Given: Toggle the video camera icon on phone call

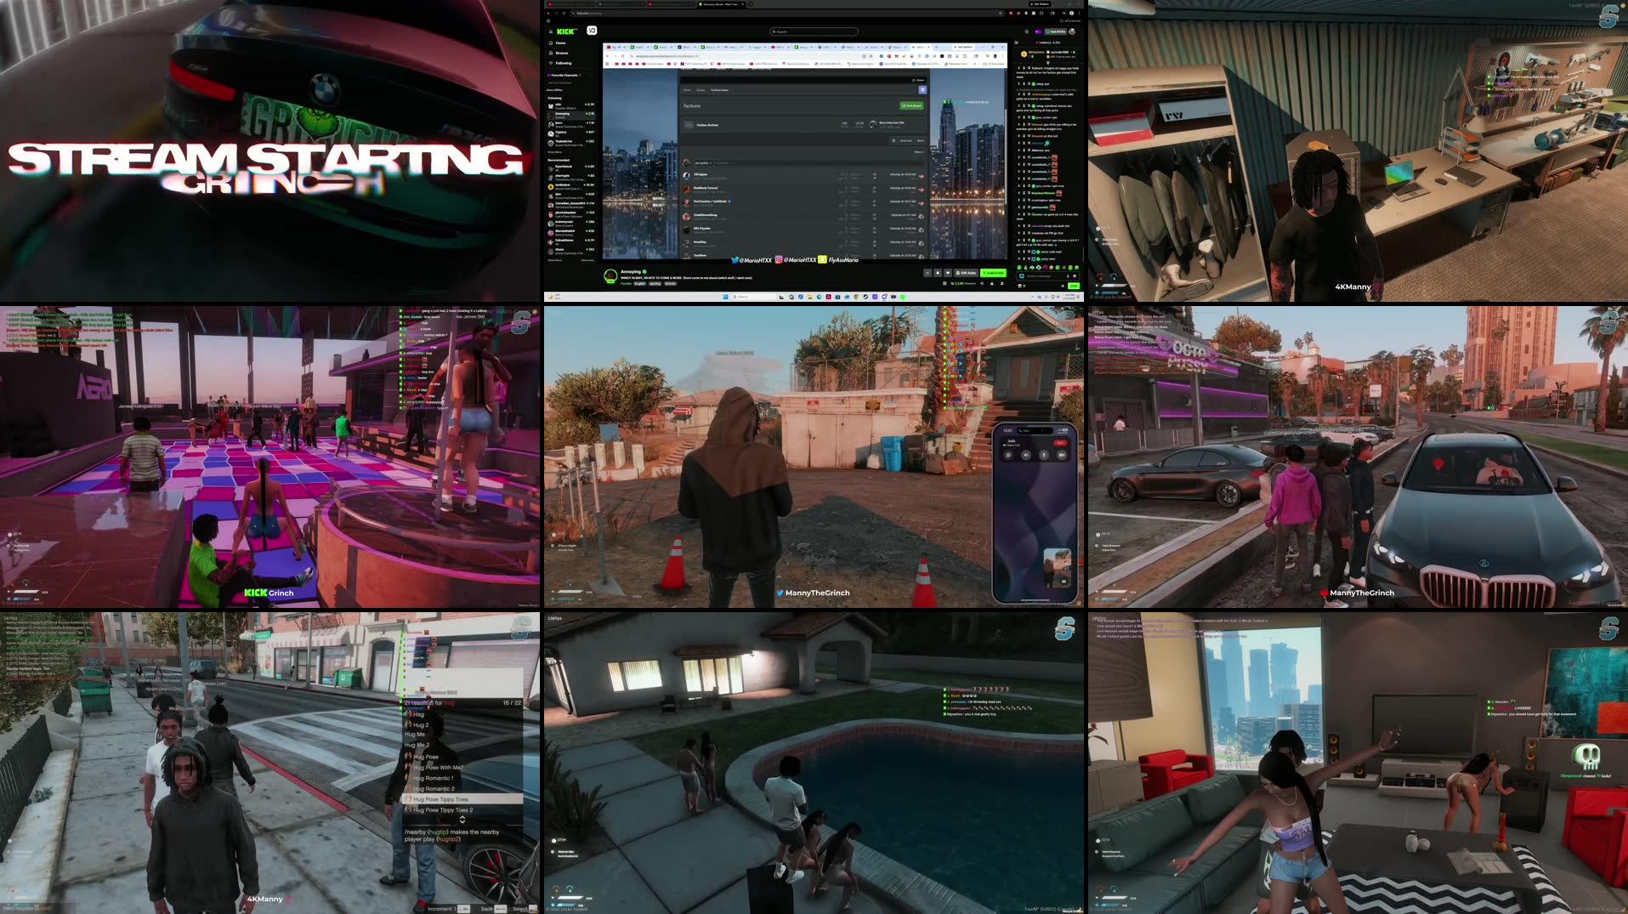Looking at the screenshot, I should pos(1062,455).
